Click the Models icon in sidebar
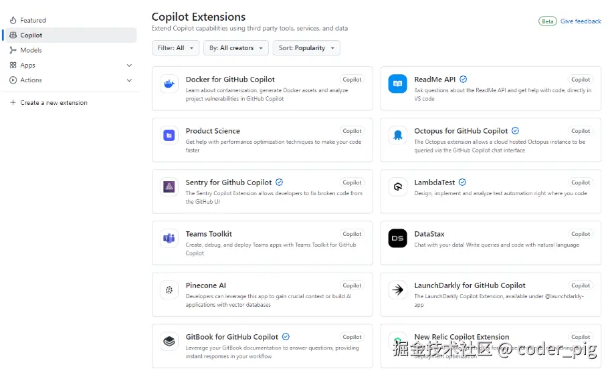The image size is (608, 371). coord(13,50)
